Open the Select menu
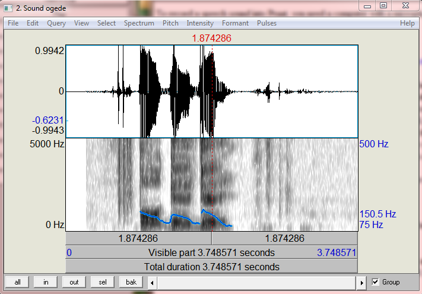This screenshot has width=422, height=294. point(106,23)
